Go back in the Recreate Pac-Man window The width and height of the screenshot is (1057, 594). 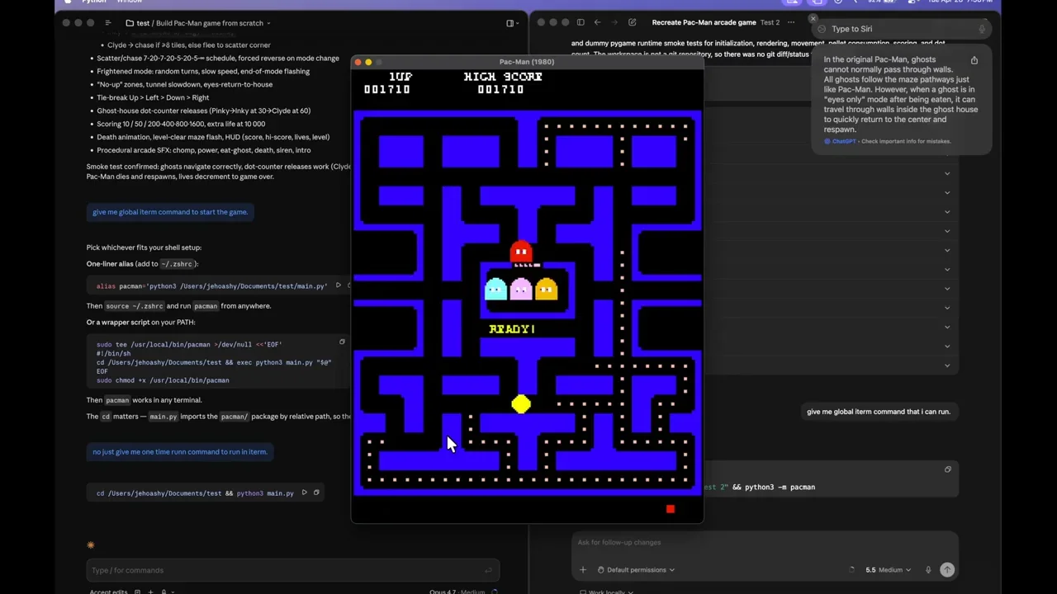click(x=597, y=22)
